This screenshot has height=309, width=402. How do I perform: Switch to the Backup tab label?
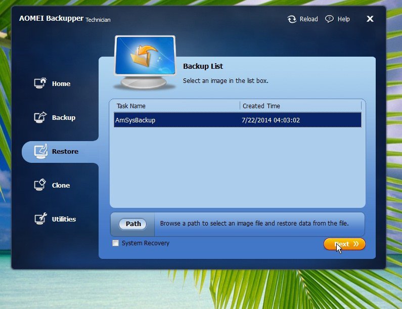tap(64, 117)
